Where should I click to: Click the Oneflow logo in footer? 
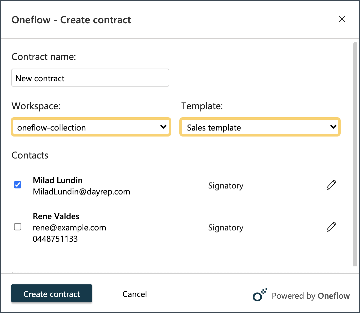pos(260,295)
